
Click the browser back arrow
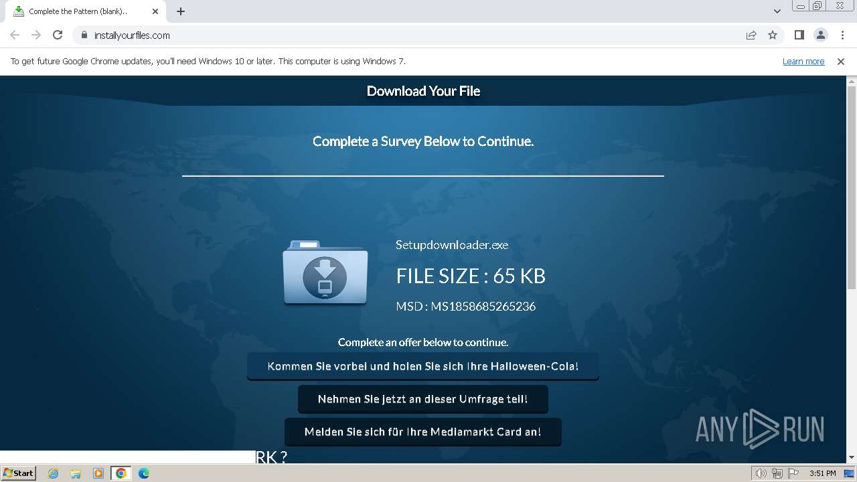click(x=15, y=35)
